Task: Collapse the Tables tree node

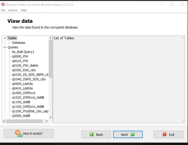Action: click(x=5, y=38)
